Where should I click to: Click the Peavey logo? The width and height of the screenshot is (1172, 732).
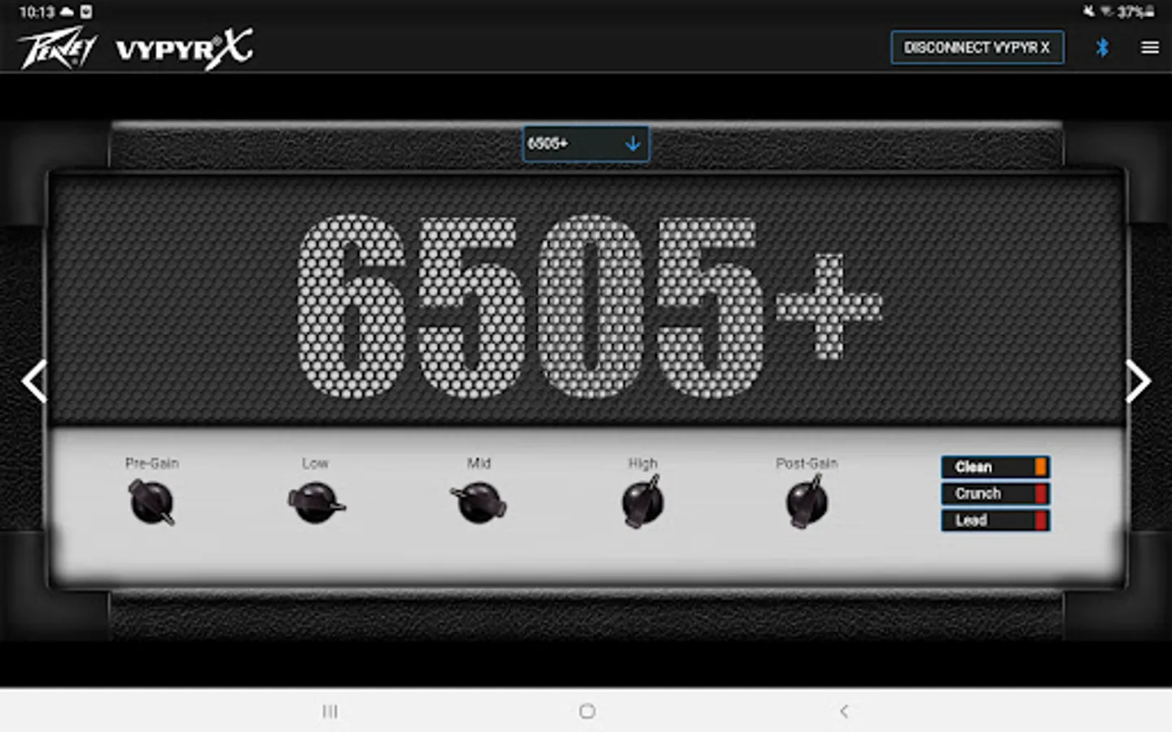57,49
